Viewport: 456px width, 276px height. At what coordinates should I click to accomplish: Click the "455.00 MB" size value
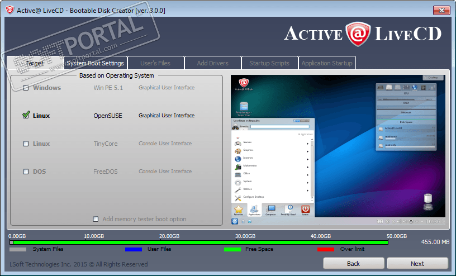[x=435, y=242]
